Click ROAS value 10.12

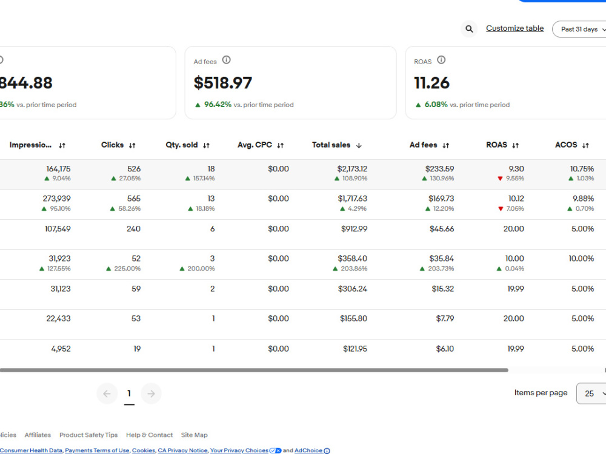[x=516, y=199]
